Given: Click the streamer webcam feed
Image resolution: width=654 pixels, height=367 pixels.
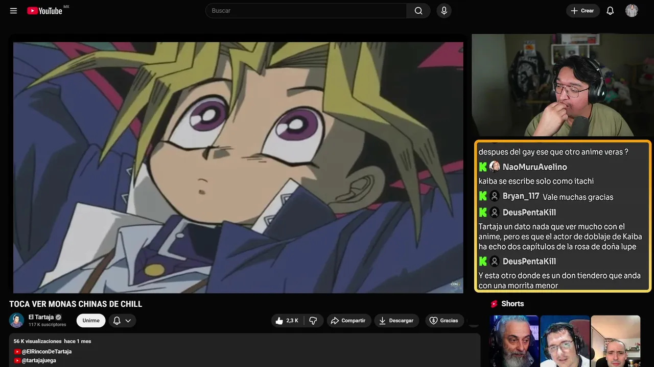Looking at the screenshot, I should pos(563,85).
